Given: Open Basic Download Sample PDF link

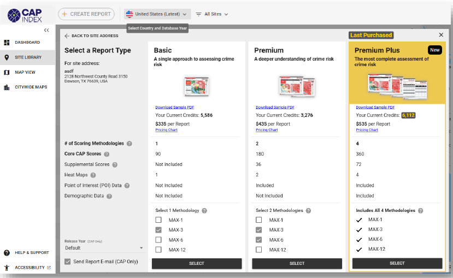Looking at the screenshot, I should pyautogui.click(x=174, y=108).
